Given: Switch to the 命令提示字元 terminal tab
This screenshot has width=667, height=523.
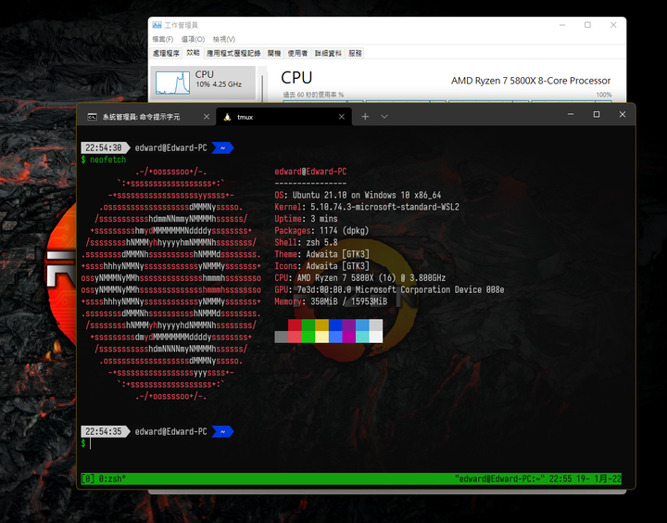Looking at the screenshot, I should click(146, 117).
